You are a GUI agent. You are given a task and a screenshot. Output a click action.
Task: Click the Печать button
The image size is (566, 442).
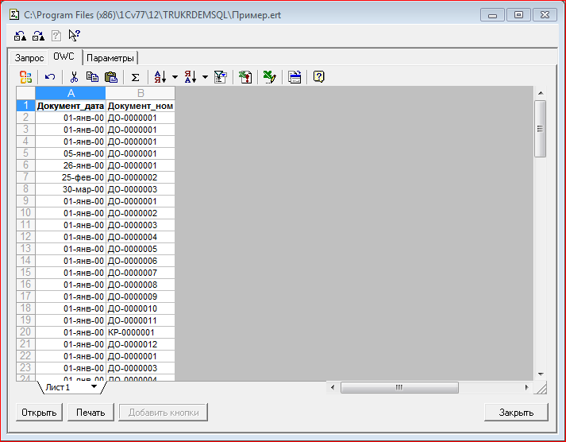pos(90,413)
